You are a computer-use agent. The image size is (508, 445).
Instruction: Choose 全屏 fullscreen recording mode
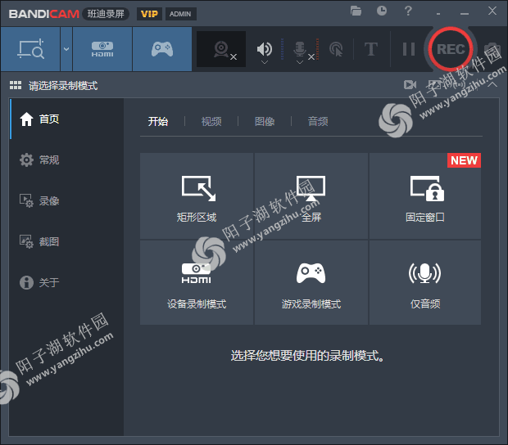point(311,196)
